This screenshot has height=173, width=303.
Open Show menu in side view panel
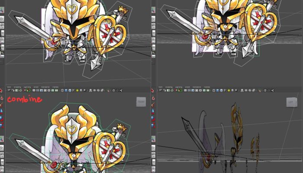coord(189,87)
